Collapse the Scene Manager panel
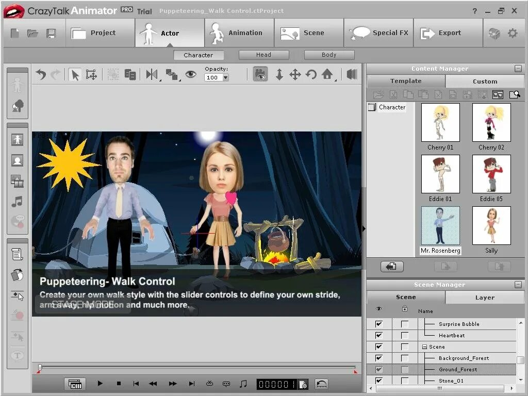 [518, 285]
